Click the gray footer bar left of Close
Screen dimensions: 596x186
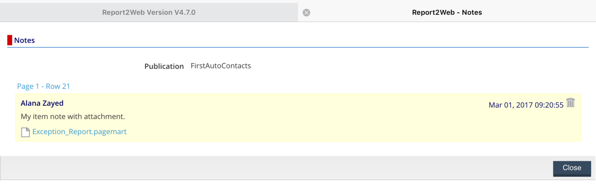pyautogui.click(x=271, y=168)
